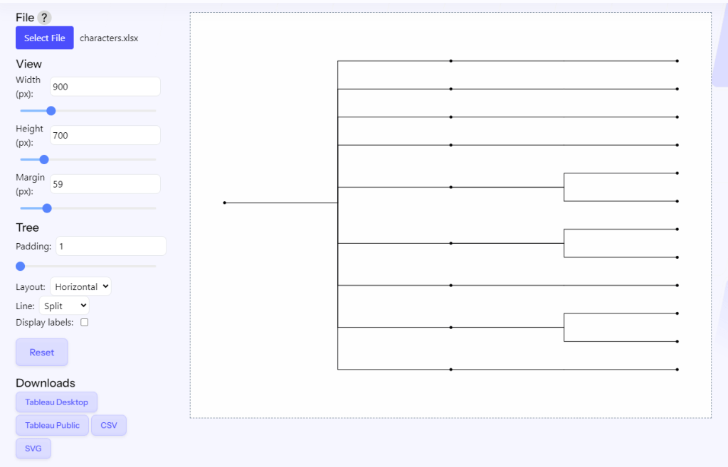Image resolution: width=728 pixels, height=467 pixels.
Task: Click the Margin pixel input field
Action: (105, 184)
